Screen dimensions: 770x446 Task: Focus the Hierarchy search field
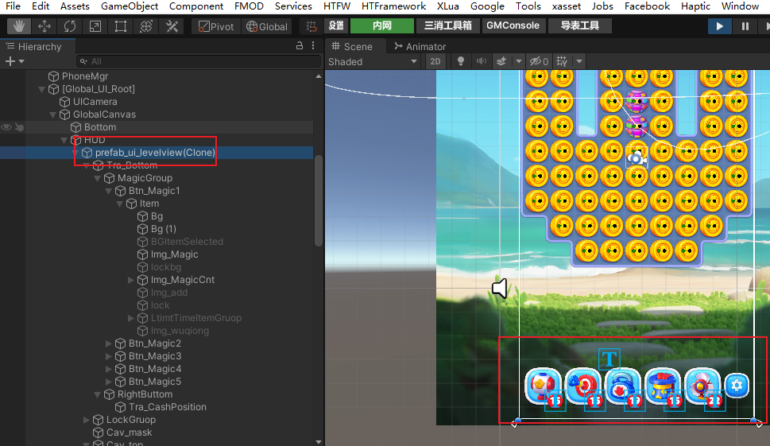point(199,61)
